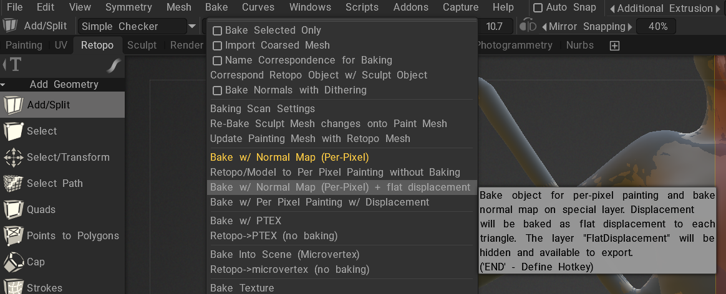Click the 40% value field
Image resolution: width=726 pixels, height=294 pixels.
coord(658,27)
